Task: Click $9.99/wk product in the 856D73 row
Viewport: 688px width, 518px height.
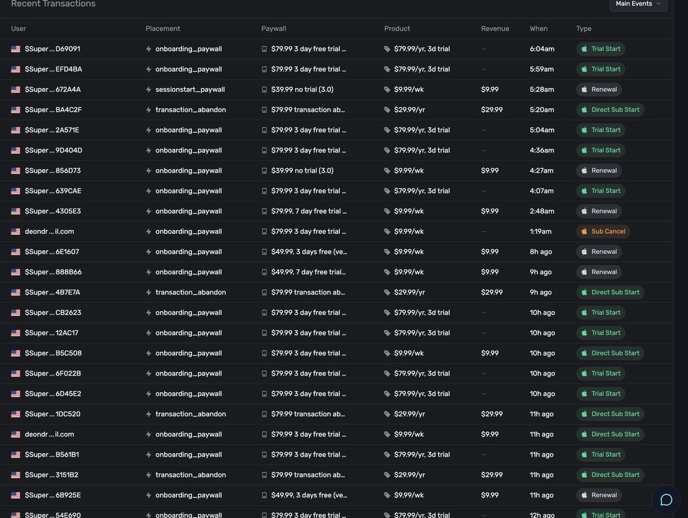Action: click(x=409, y=171)
